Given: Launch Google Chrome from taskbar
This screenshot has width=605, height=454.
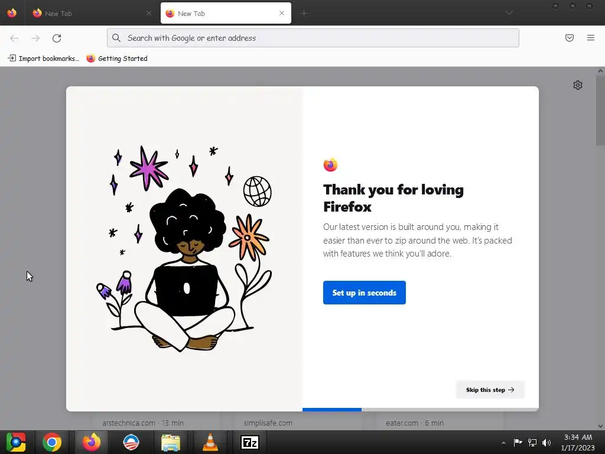Looking at the screenshot, I should coord(52,442).
